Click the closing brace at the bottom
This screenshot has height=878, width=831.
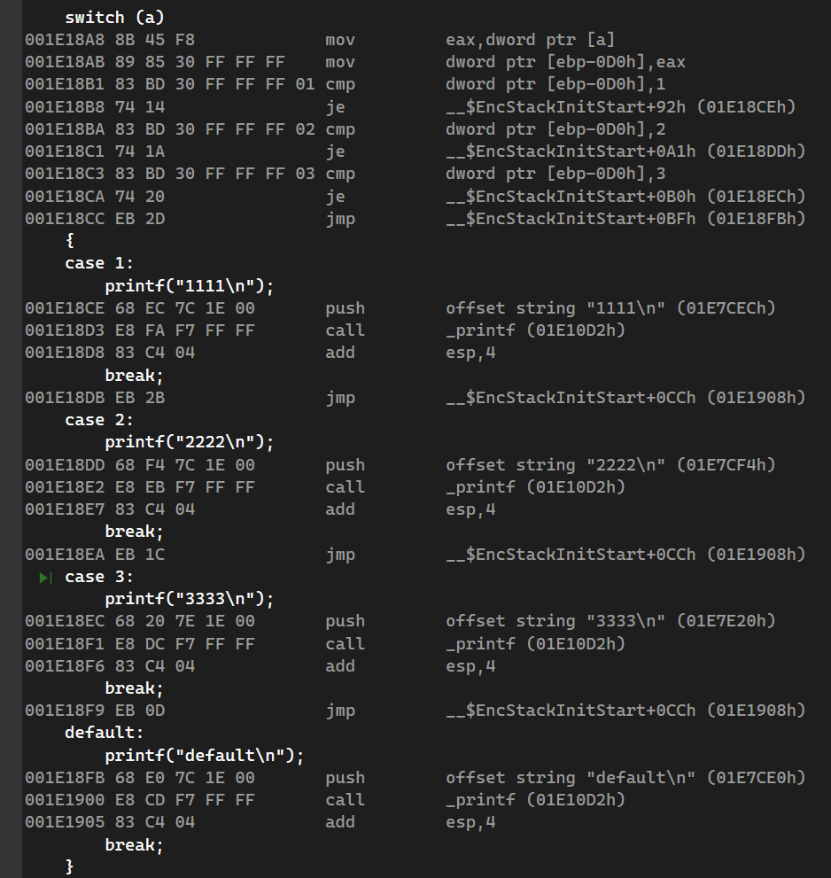pyautogui.click(x=70, y=866)
